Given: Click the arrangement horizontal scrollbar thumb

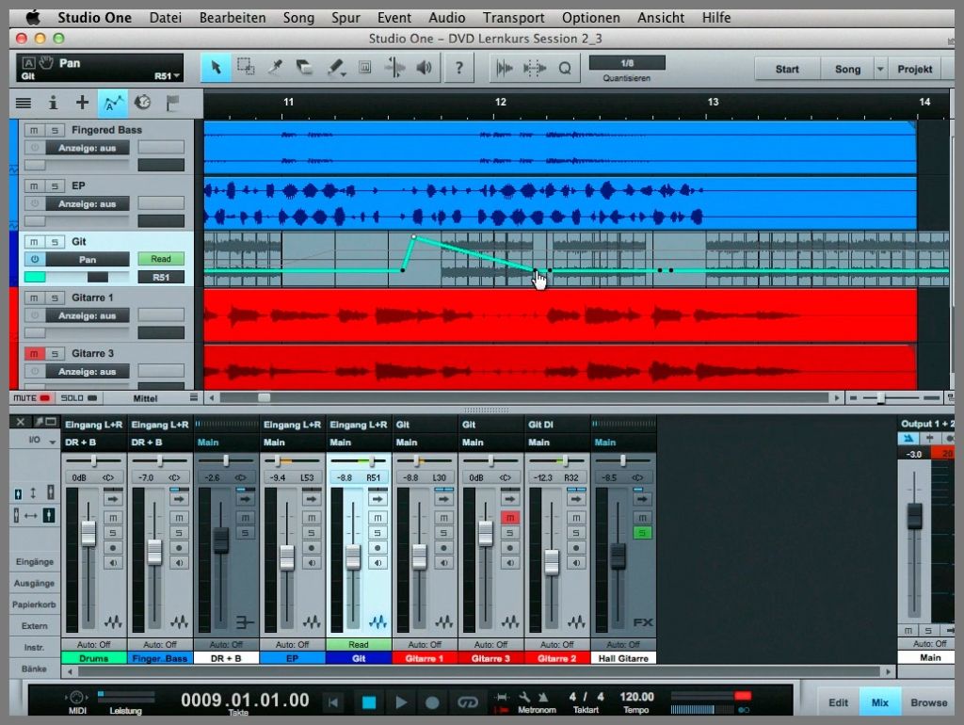Looking at the screenshot, I should coord(264,398).
